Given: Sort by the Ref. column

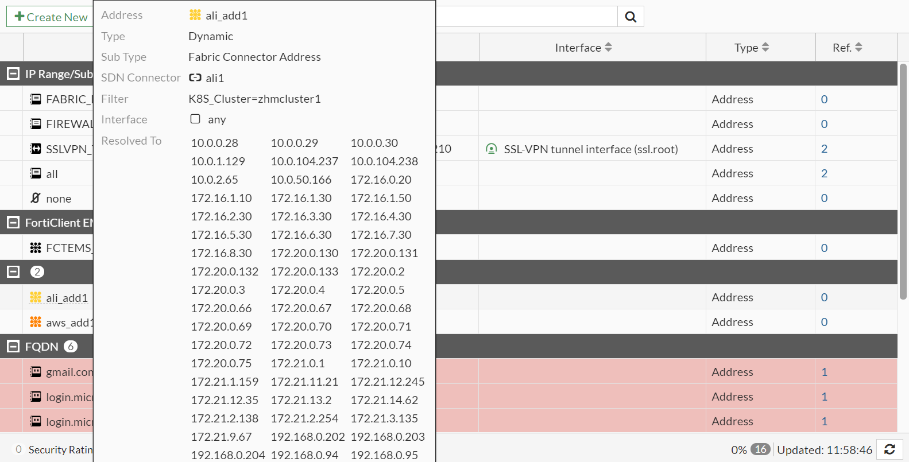Looking at the screenshot, I should click(847, 48).
